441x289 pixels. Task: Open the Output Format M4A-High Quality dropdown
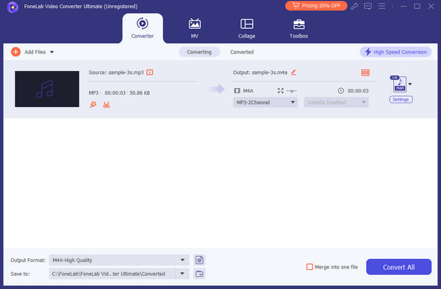pyautogui.click(x=119, y=260)
